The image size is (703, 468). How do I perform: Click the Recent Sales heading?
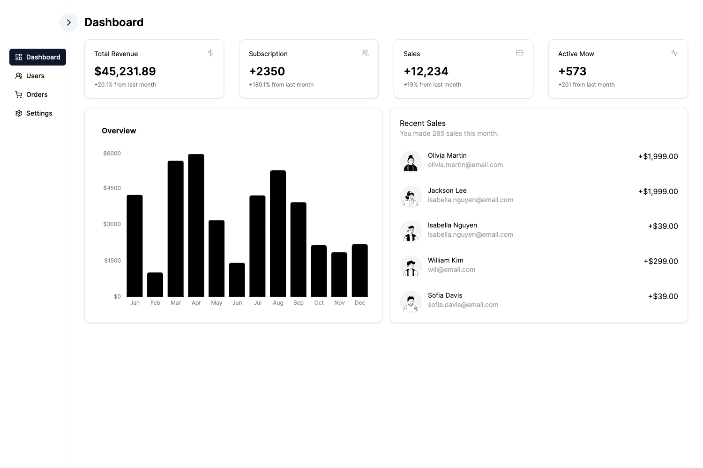423,123
